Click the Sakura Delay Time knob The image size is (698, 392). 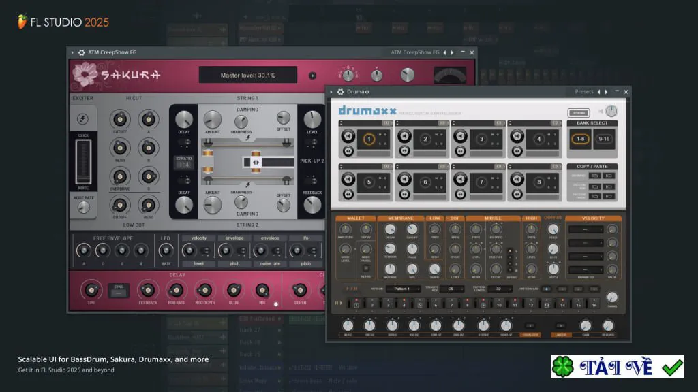coord(91,290)
